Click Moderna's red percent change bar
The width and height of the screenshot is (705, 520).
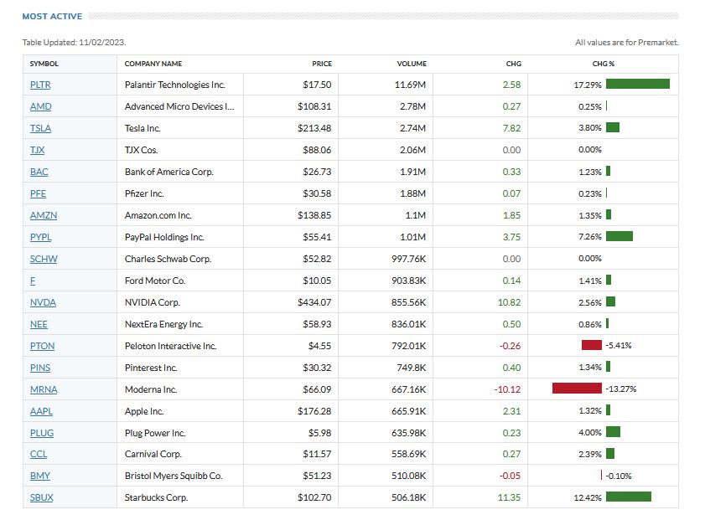click(x=577, y=389)
